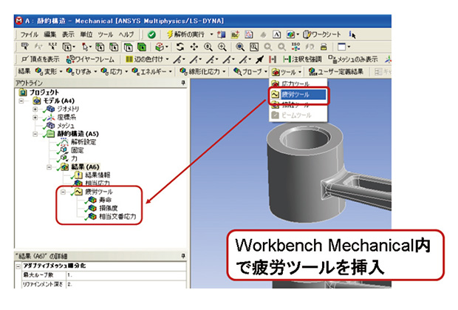Expand the ジオメトリ tree node
This screenshot has height=310, width=458.
35,109
